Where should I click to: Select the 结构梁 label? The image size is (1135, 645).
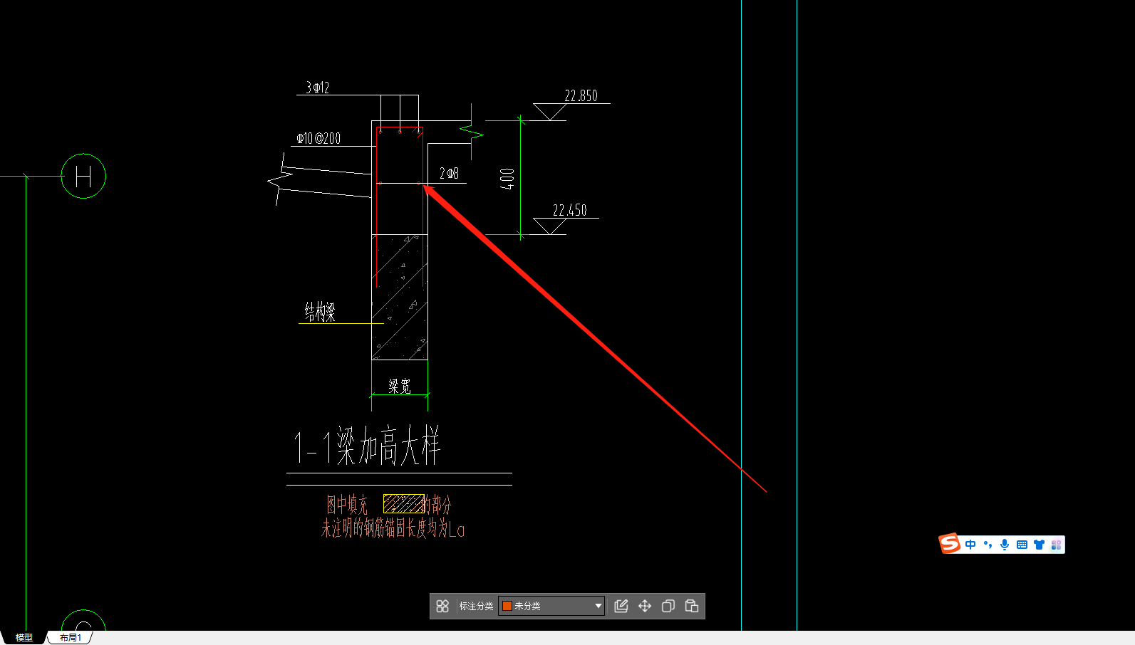(x=320, y=312)
